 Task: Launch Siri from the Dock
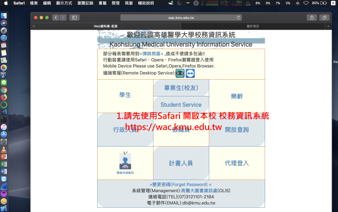tap(4, 23)
